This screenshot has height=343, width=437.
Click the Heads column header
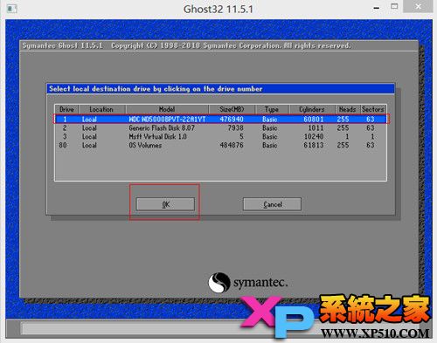click(347, 109)
